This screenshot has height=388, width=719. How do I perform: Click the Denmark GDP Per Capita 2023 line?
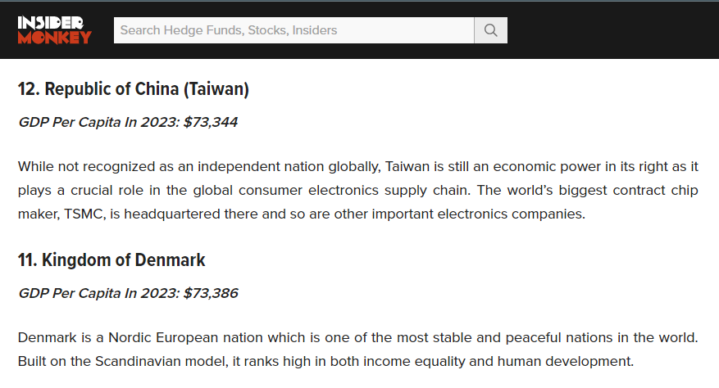128,293
